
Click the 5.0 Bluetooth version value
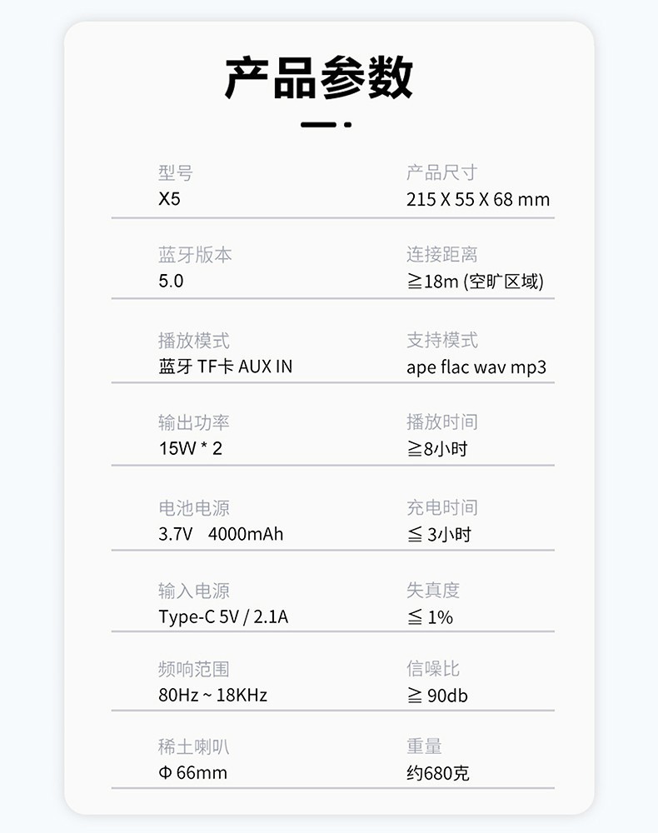click(171, 282)
